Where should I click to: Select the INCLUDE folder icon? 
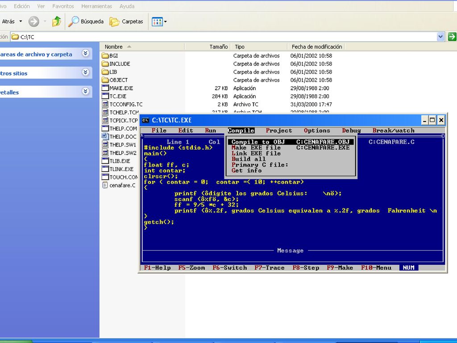pos(105,64)
